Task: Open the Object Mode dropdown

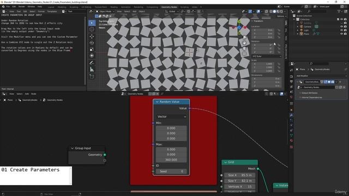Action: 105,11
